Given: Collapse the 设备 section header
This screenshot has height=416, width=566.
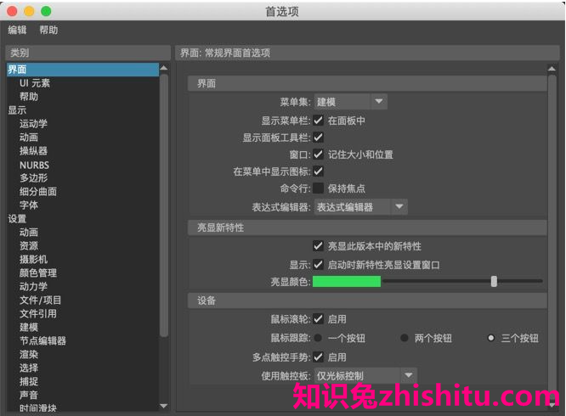Looking at the screenshot, I should 367,301.
